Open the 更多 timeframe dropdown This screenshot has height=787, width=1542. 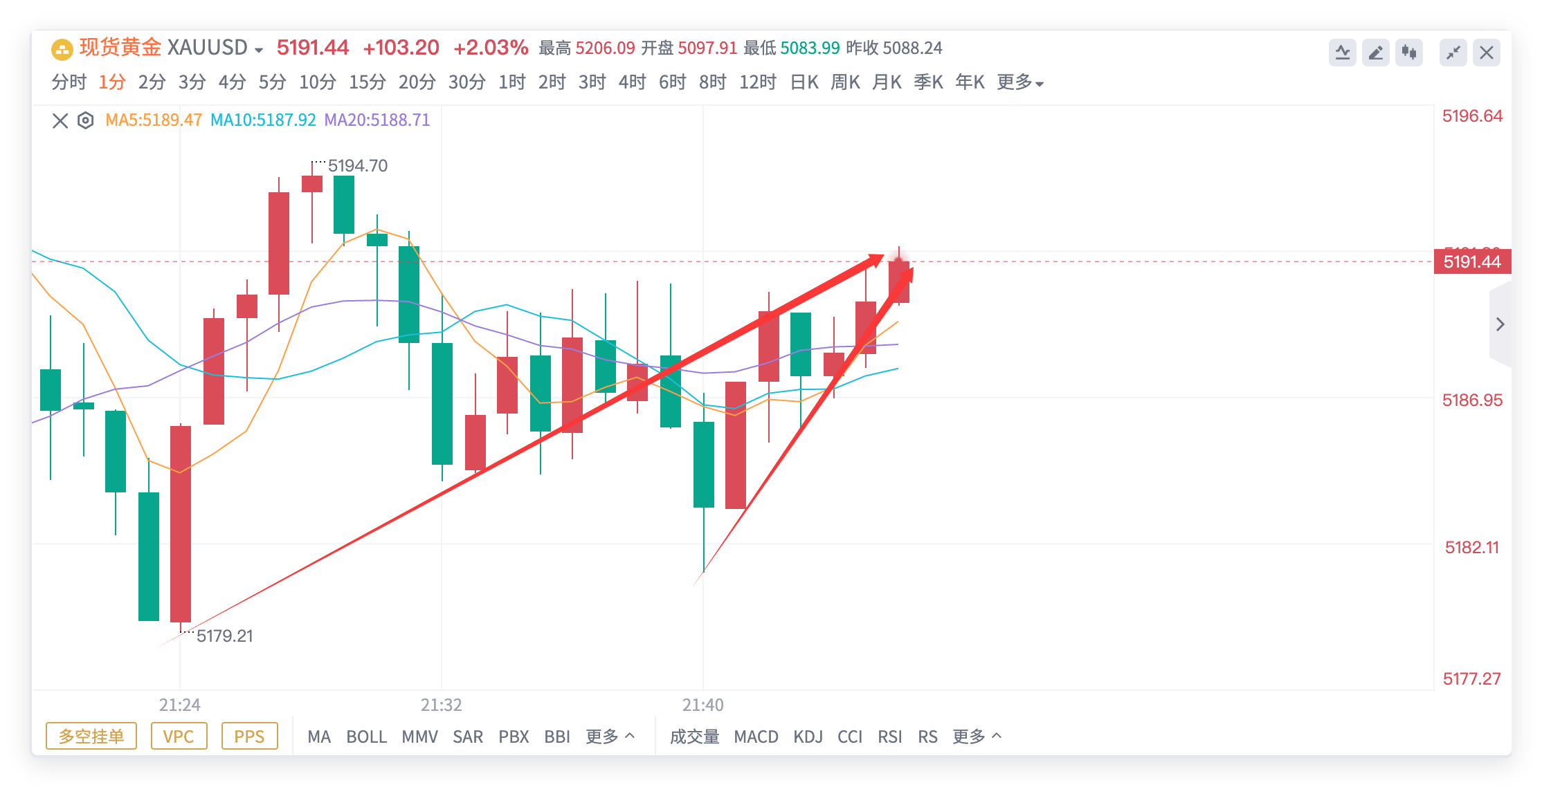coord(1020,82)
